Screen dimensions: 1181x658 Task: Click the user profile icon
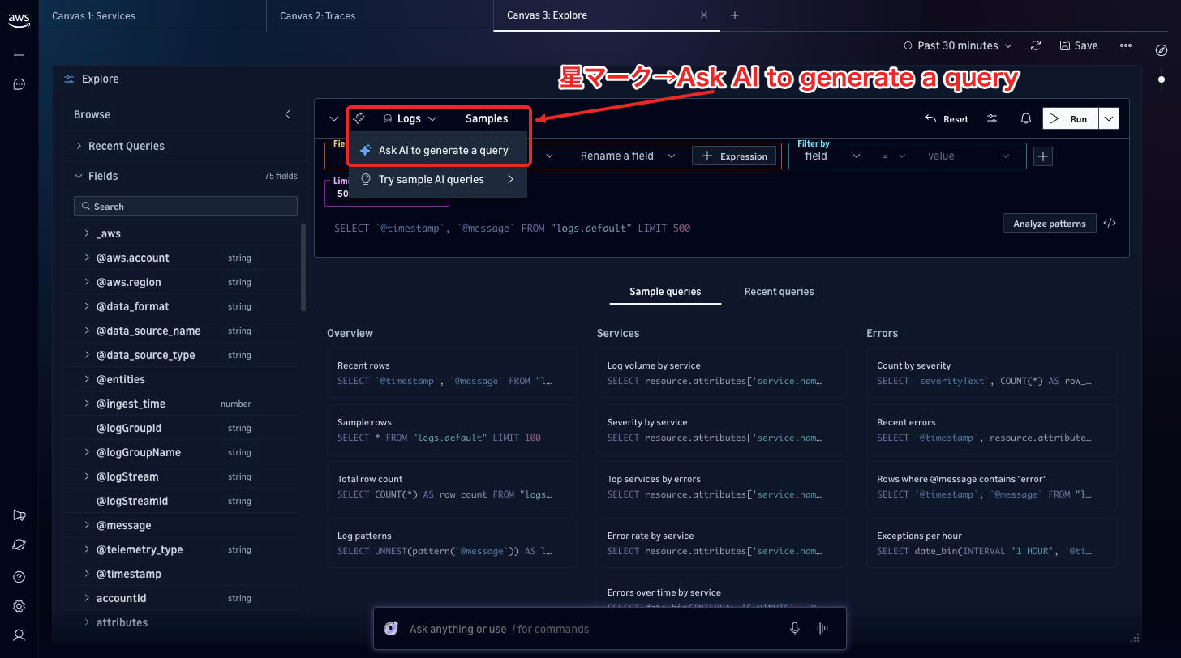pos(19,635)
